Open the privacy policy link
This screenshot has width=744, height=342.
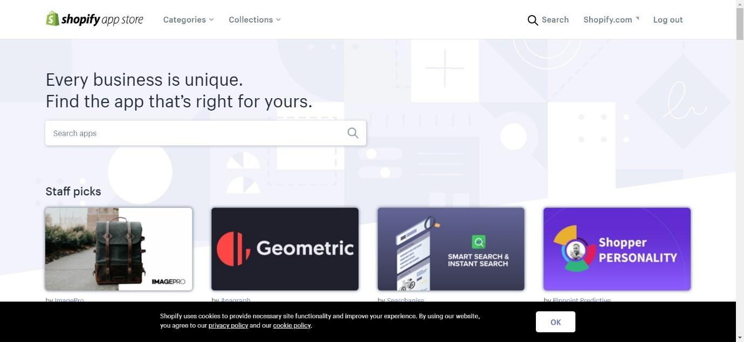click(x=228, y=325)
